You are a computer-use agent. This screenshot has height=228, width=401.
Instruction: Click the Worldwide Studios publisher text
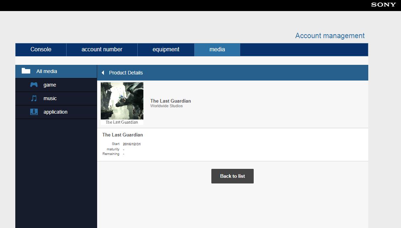pyautogui.click(x=167, y=106)
